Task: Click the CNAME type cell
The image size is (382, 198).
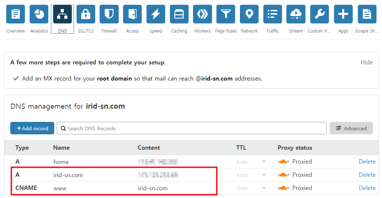Action: click(26, 188)
